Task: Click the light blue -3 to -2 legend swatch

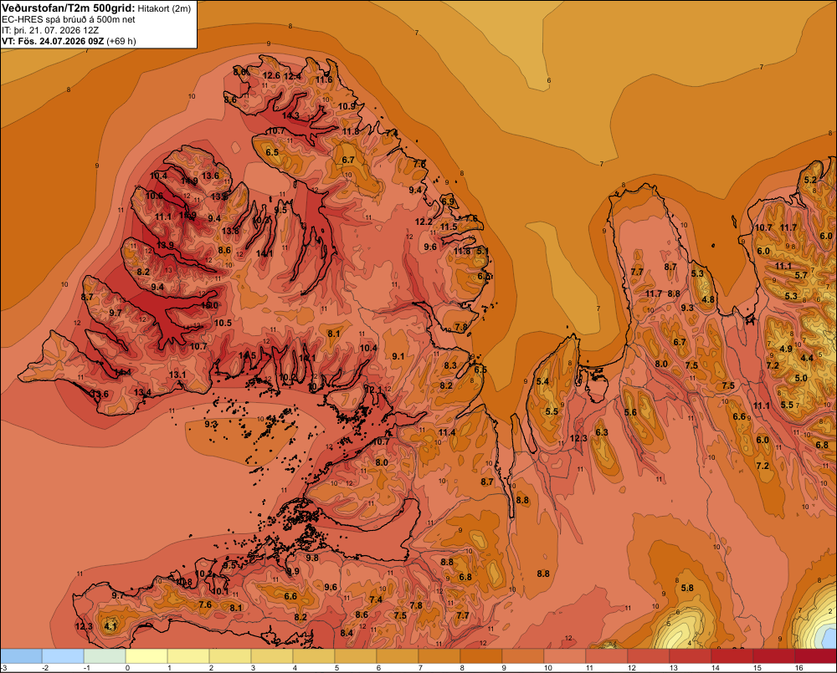Action: point(21,656)
